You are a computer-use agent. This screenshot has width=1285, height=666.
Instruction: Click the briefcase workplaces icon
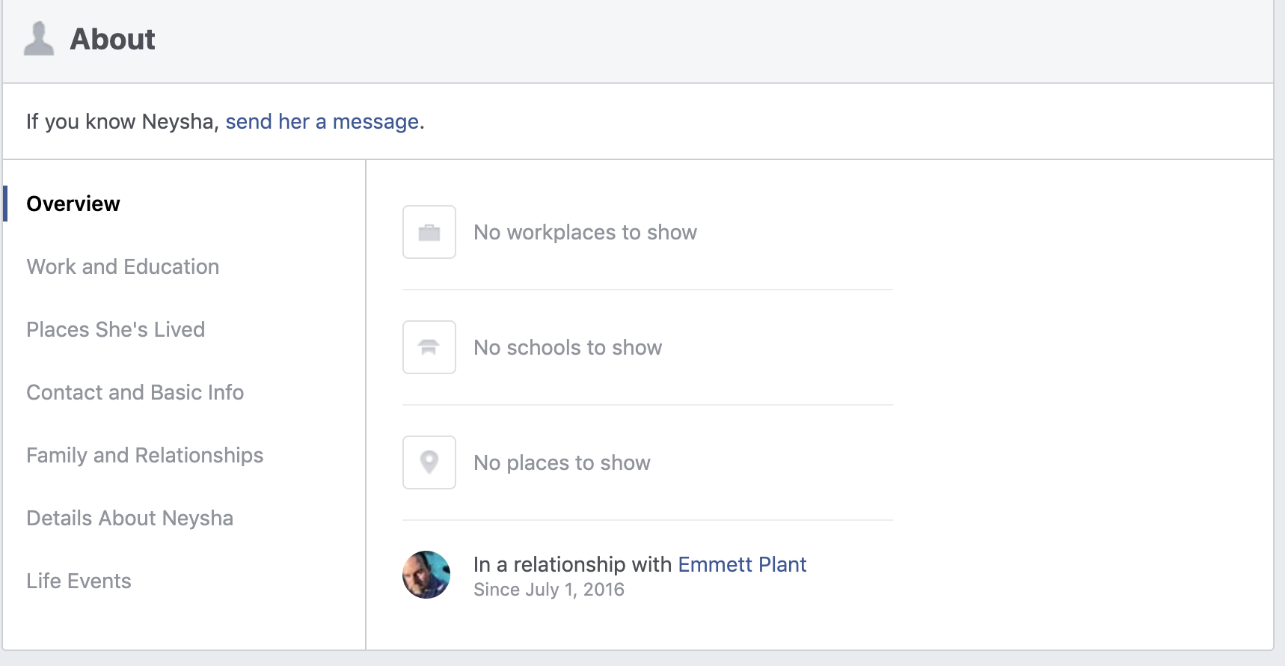(429, 232)
